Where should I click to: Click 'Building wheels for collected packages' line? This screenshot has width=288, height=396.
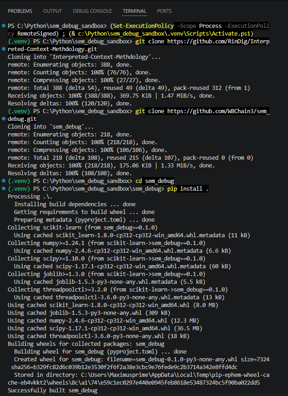coord(86,344)
